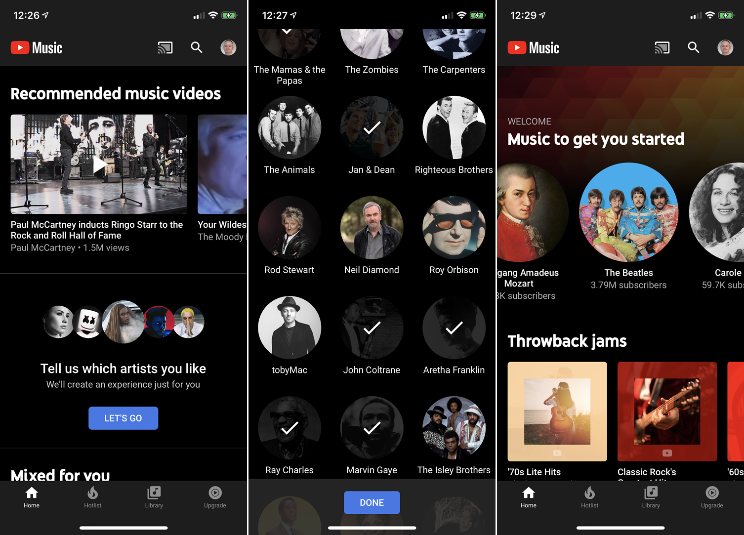The image size is (744, 535).
Task: Open The Beatles artist circle
Action: (628, 212)
